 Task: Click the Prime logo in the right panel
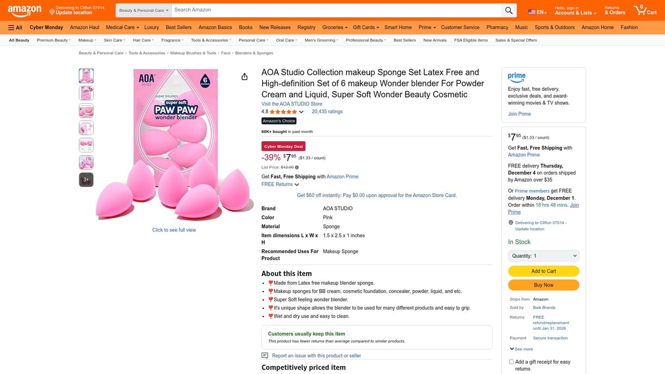(518, 78)
